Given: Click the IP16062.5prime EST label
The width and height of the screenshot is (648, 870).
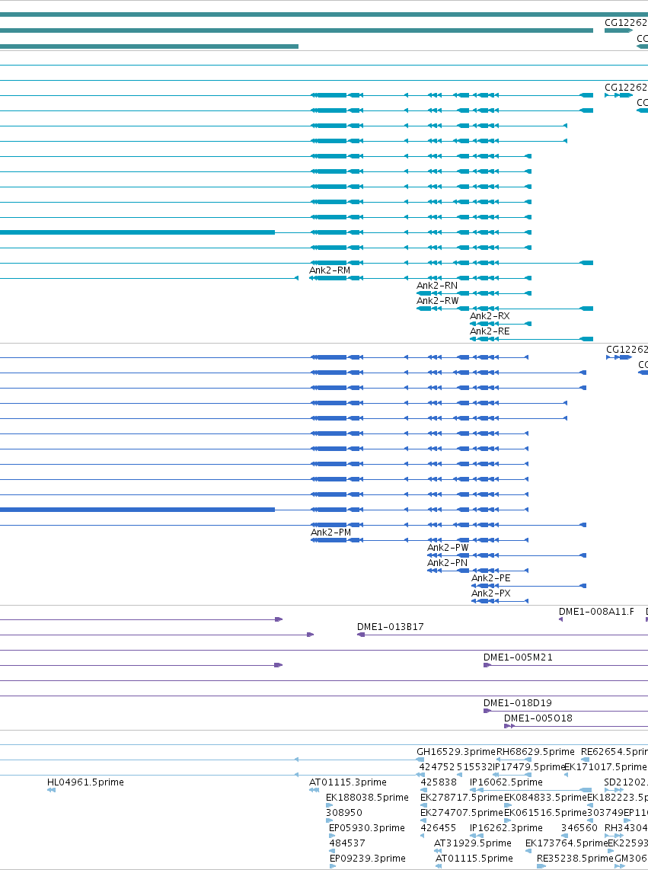Looking at the screenshot, I should (506, 782).
